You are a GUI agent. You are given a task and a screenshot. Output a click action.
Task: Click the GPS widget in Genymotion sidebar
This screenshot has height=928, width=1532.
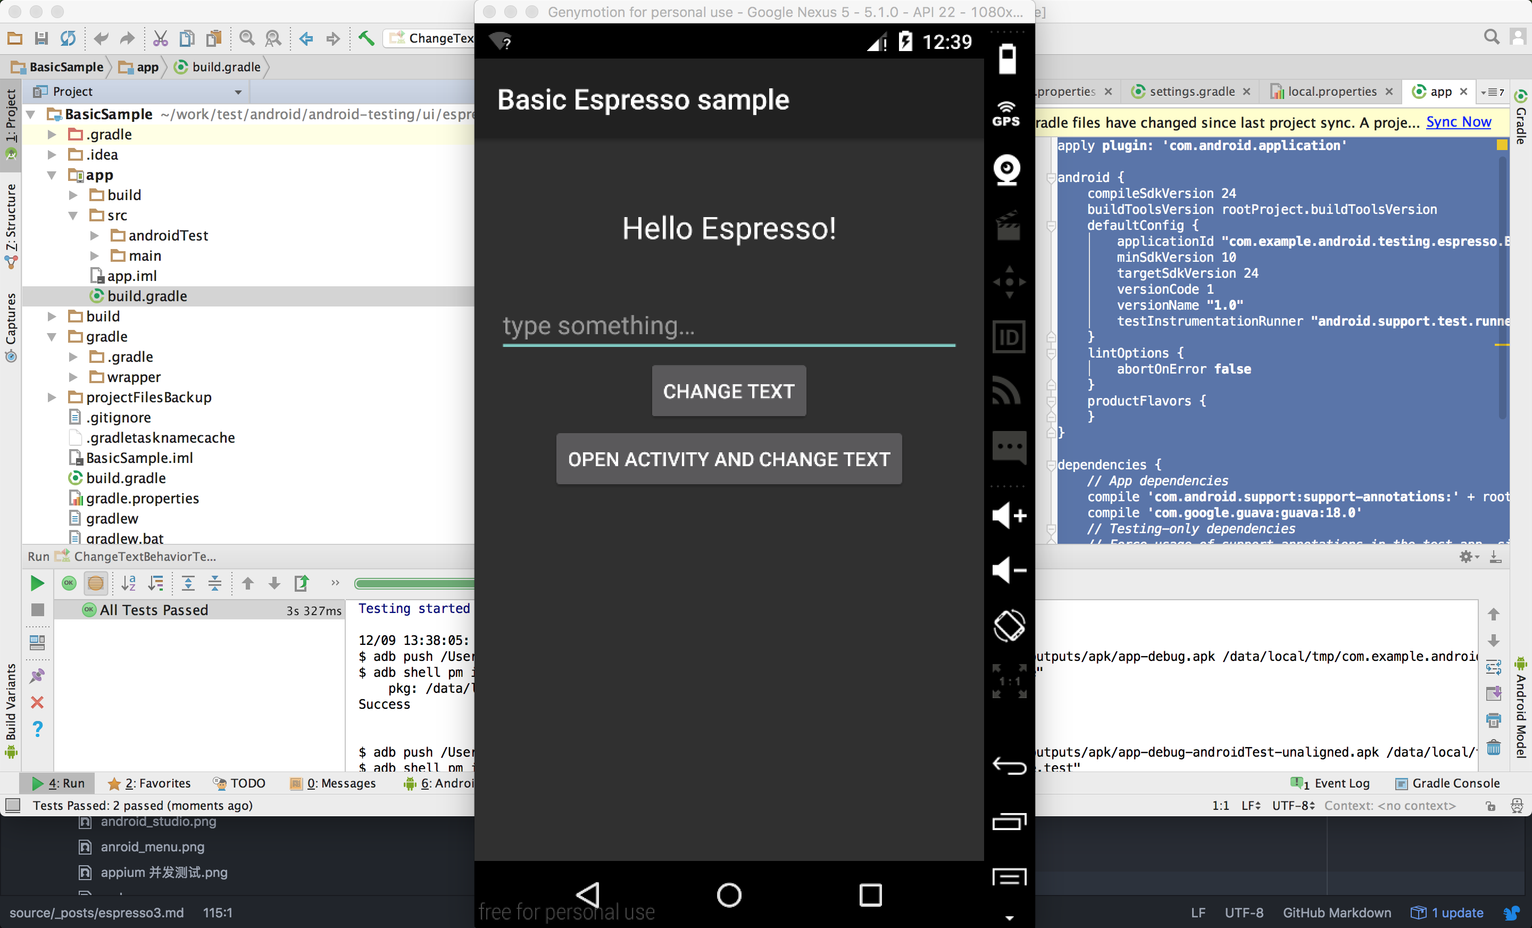1006,113
